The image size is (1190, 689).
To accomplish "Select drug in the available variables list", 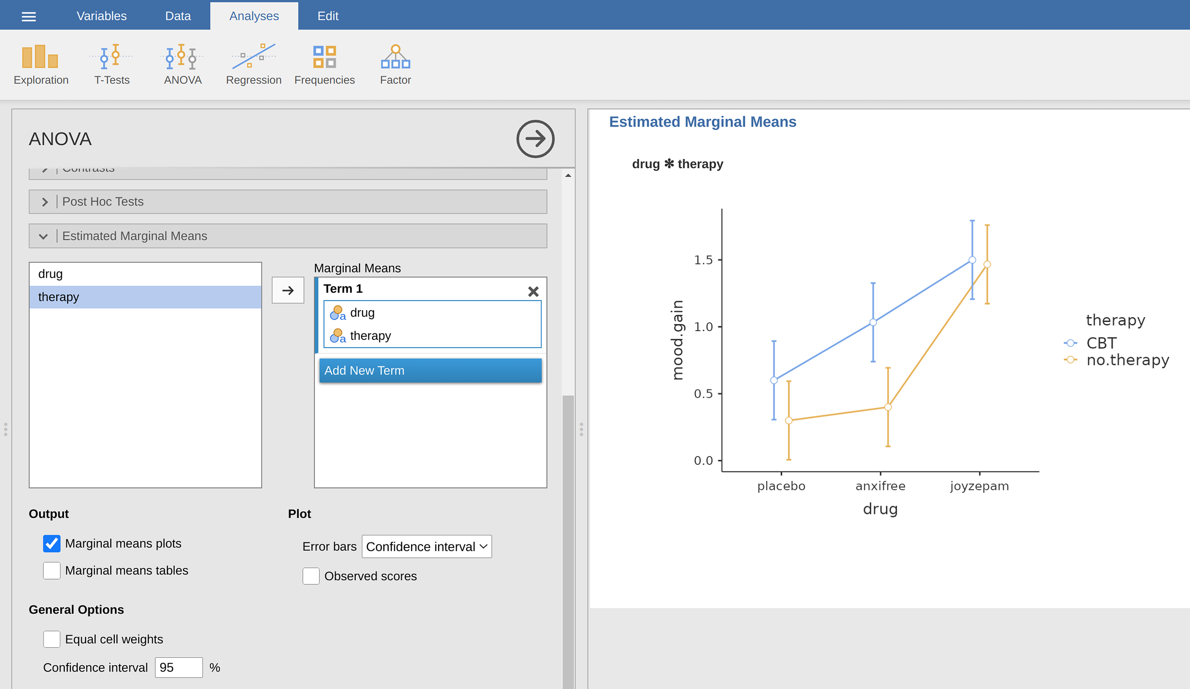I will [145, 274].
